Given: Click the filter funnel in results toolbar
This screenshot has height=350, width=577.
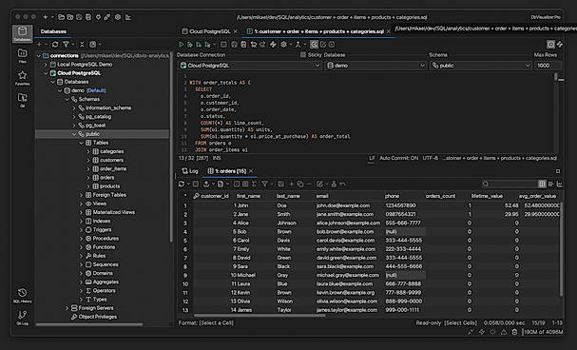Looking at the screenshot, I should tap(264, 184).
